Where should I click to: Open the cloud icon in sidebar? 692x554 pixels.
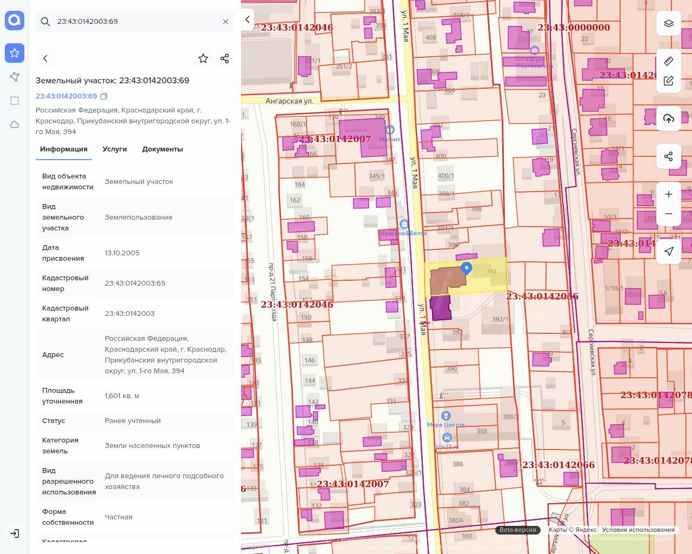click(15, 124)
